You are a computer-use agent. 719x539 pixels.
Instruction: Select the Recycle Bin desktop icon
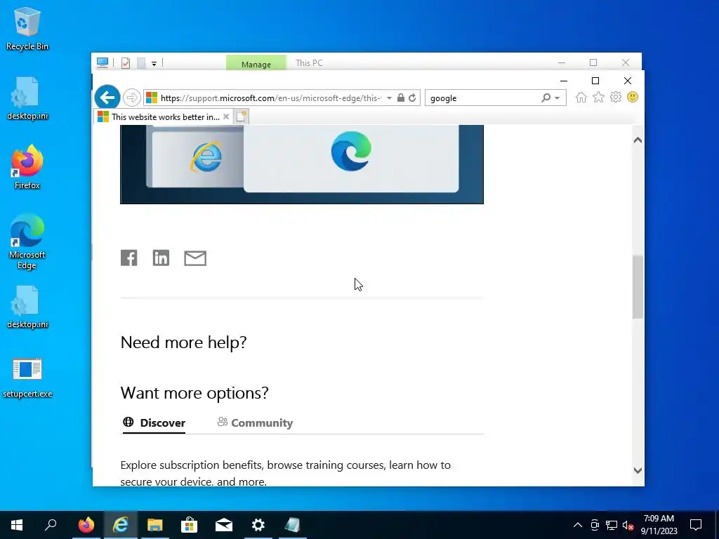tap(27, 29)
